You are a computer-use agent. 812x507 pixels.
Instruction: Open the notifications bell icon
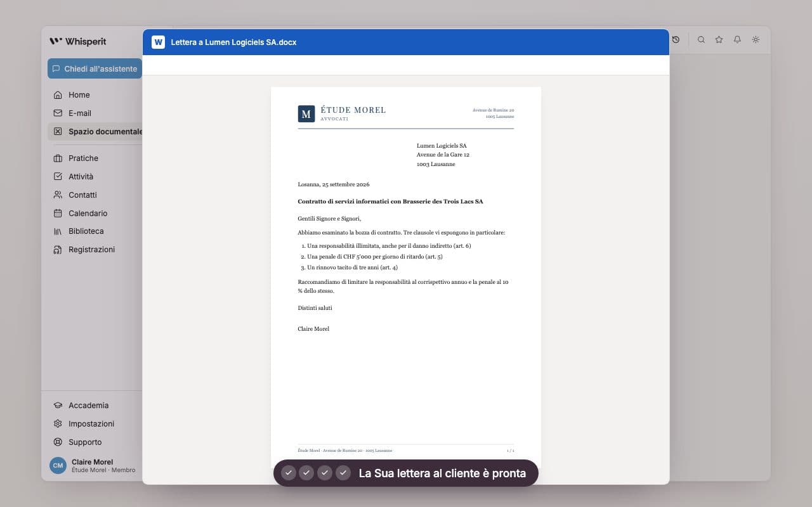point(737,39)
